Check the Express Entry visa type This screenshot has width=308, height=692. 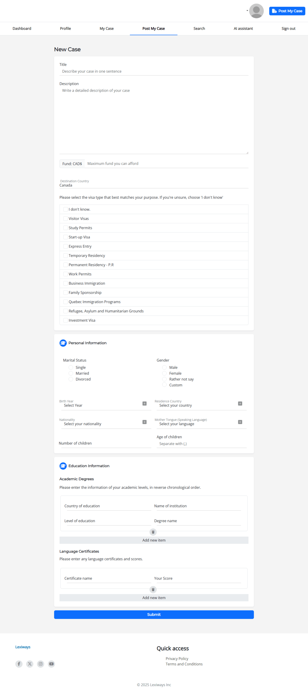click(65, 246)
